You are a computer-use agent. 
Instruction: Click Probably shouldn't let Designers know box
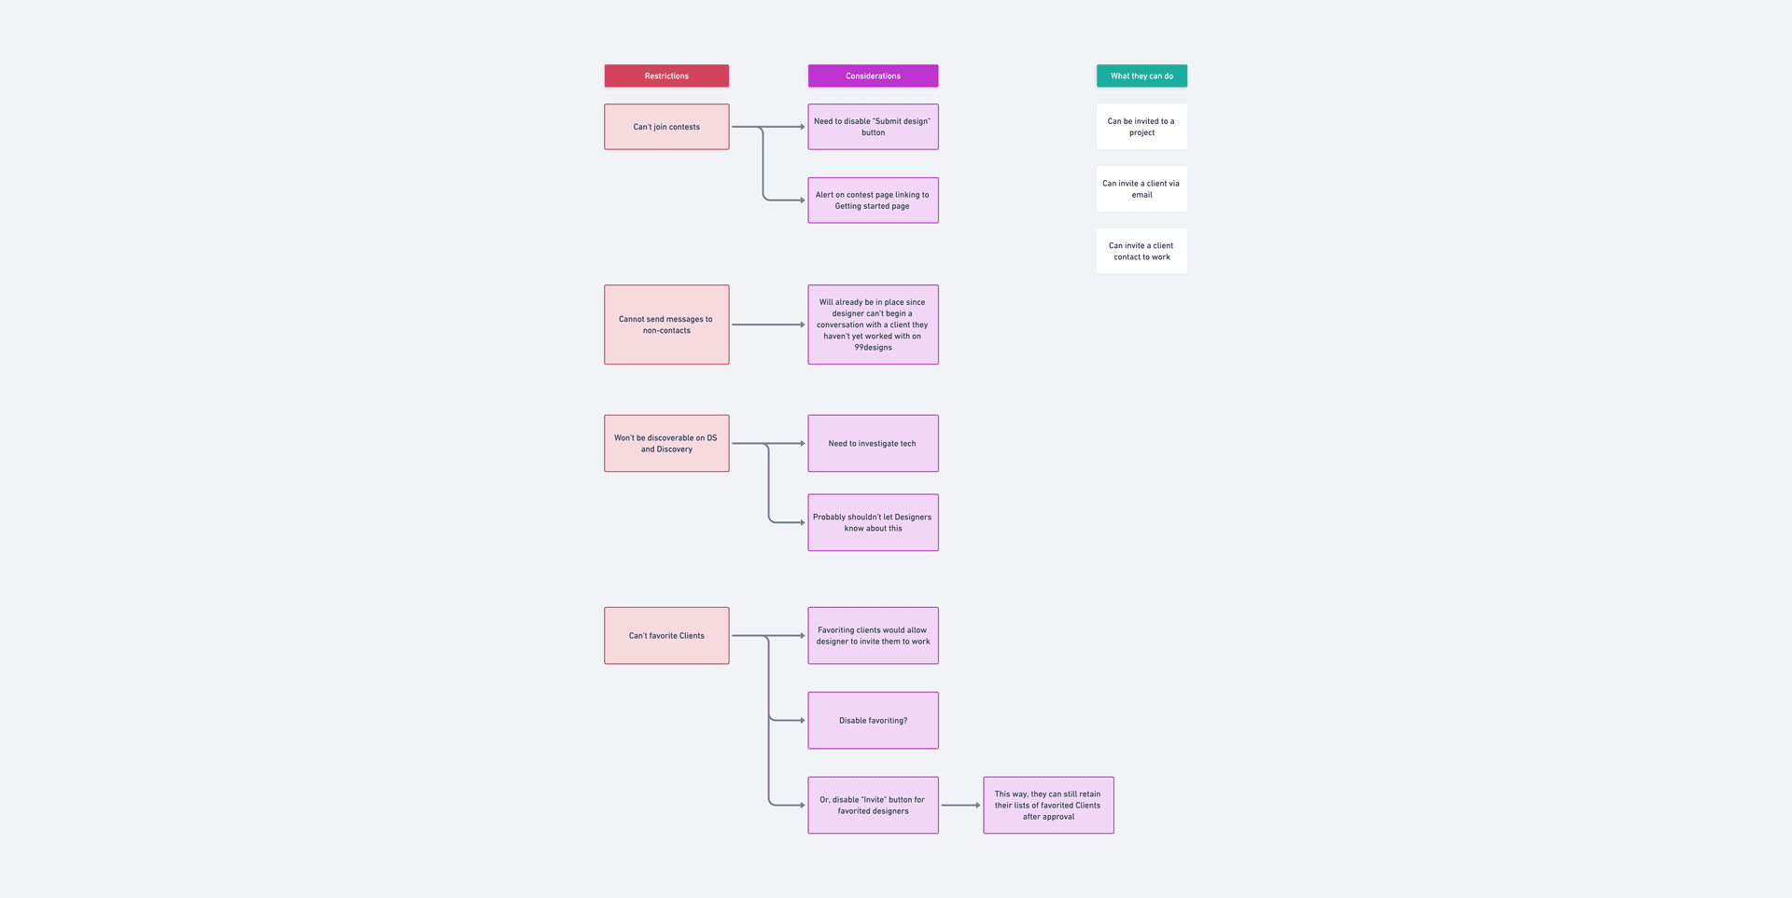(x=873, y=522)
